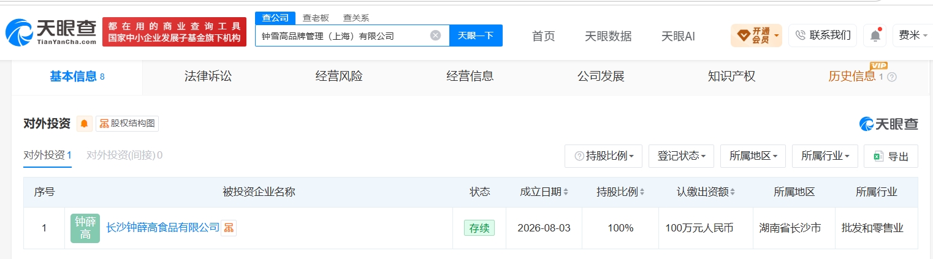
Task: Click the 被投资企业名称 column header
Action: (259, 192)
